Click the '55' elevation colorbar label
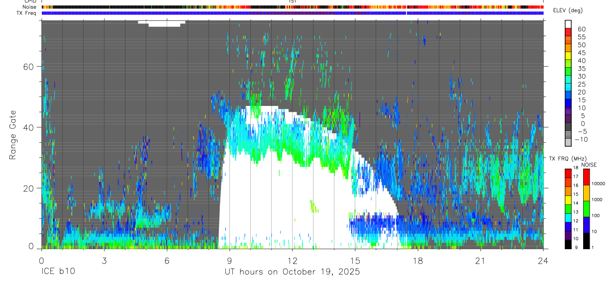The height and width of the screenshot is (282, 611). pyautogui.click(x=582, y=37)
